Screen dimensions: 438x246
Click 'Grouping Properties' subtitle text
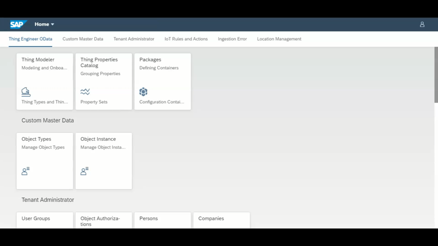pos(100,73)
